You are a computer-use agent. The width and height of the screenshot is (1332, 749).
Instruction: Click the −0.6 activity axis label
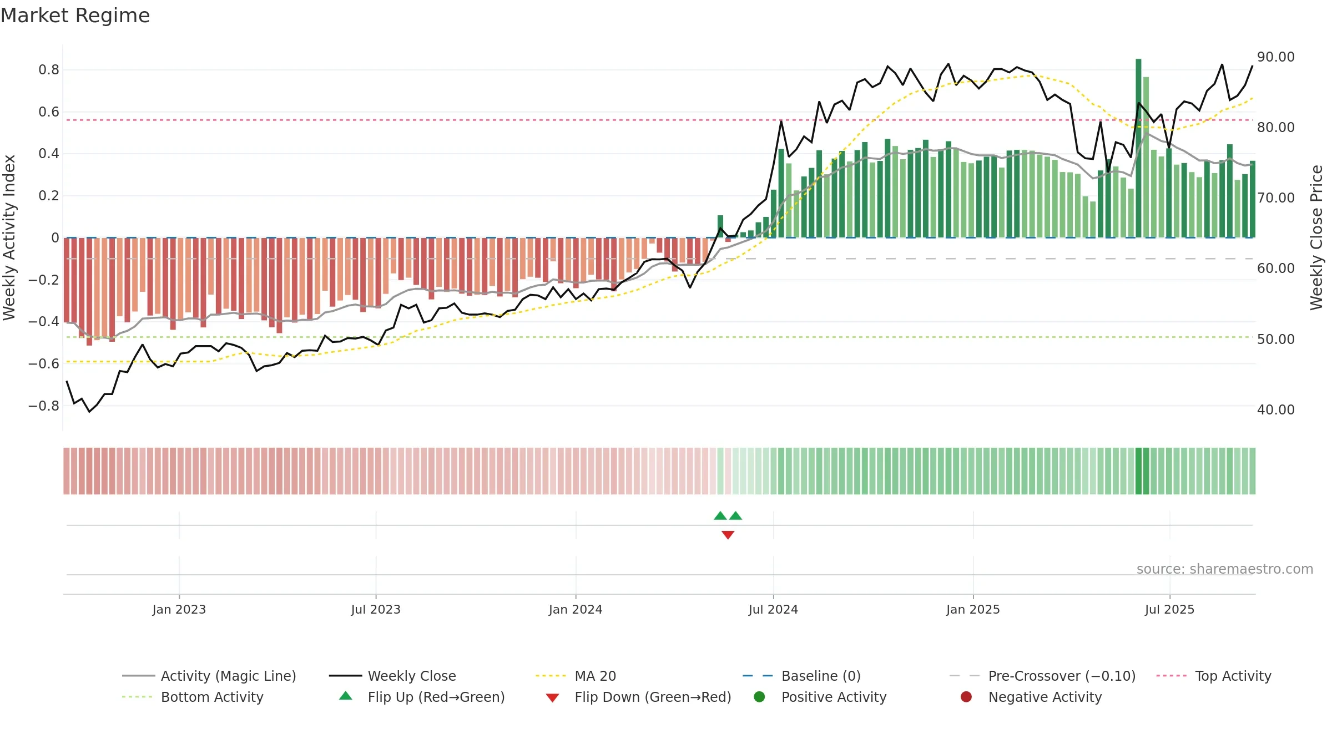click(43, 364)
